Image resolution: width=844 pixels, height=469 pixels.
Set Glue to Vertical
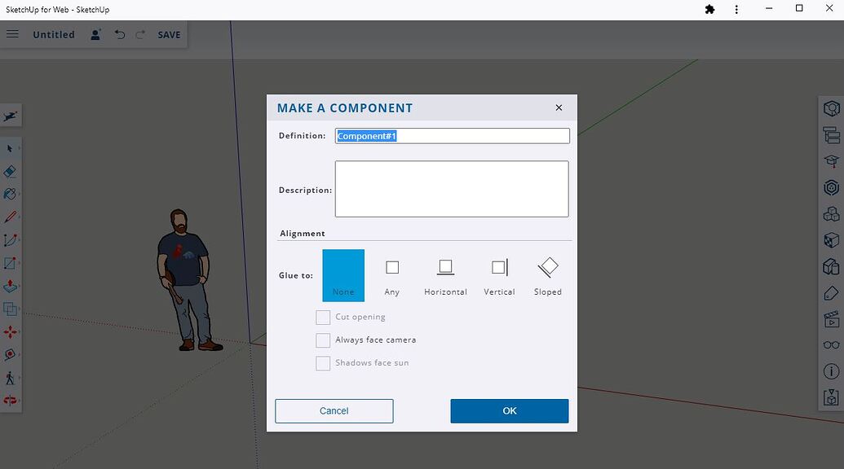click(498, 275)
